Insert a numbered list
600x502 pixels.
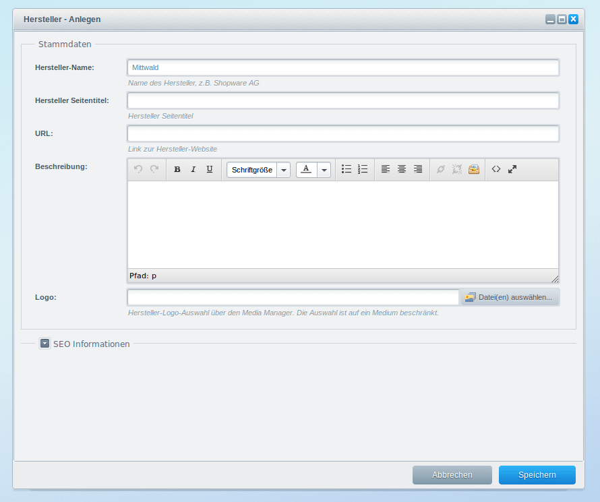(x=363, y=170)
